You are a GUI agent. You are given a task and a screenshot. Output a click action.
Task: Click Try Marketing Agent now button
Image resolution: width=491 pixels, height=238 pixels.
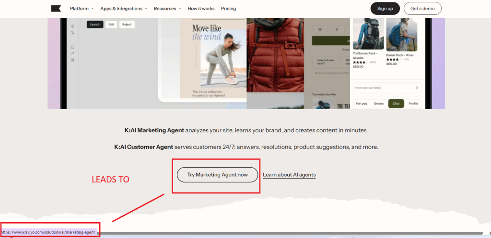click(x=217, y=174)
